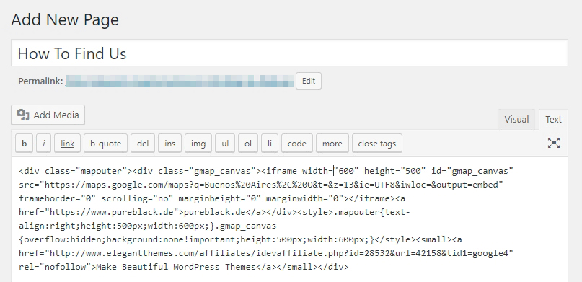
Task: Click the text "pureblack.de</a>" in code
Action: (226, 212)
